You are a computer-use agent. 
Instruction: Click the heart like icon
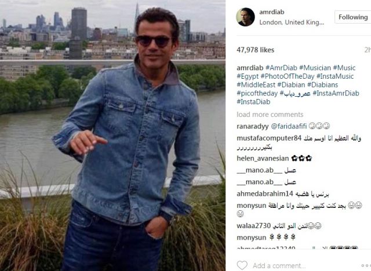pos(242,265)
